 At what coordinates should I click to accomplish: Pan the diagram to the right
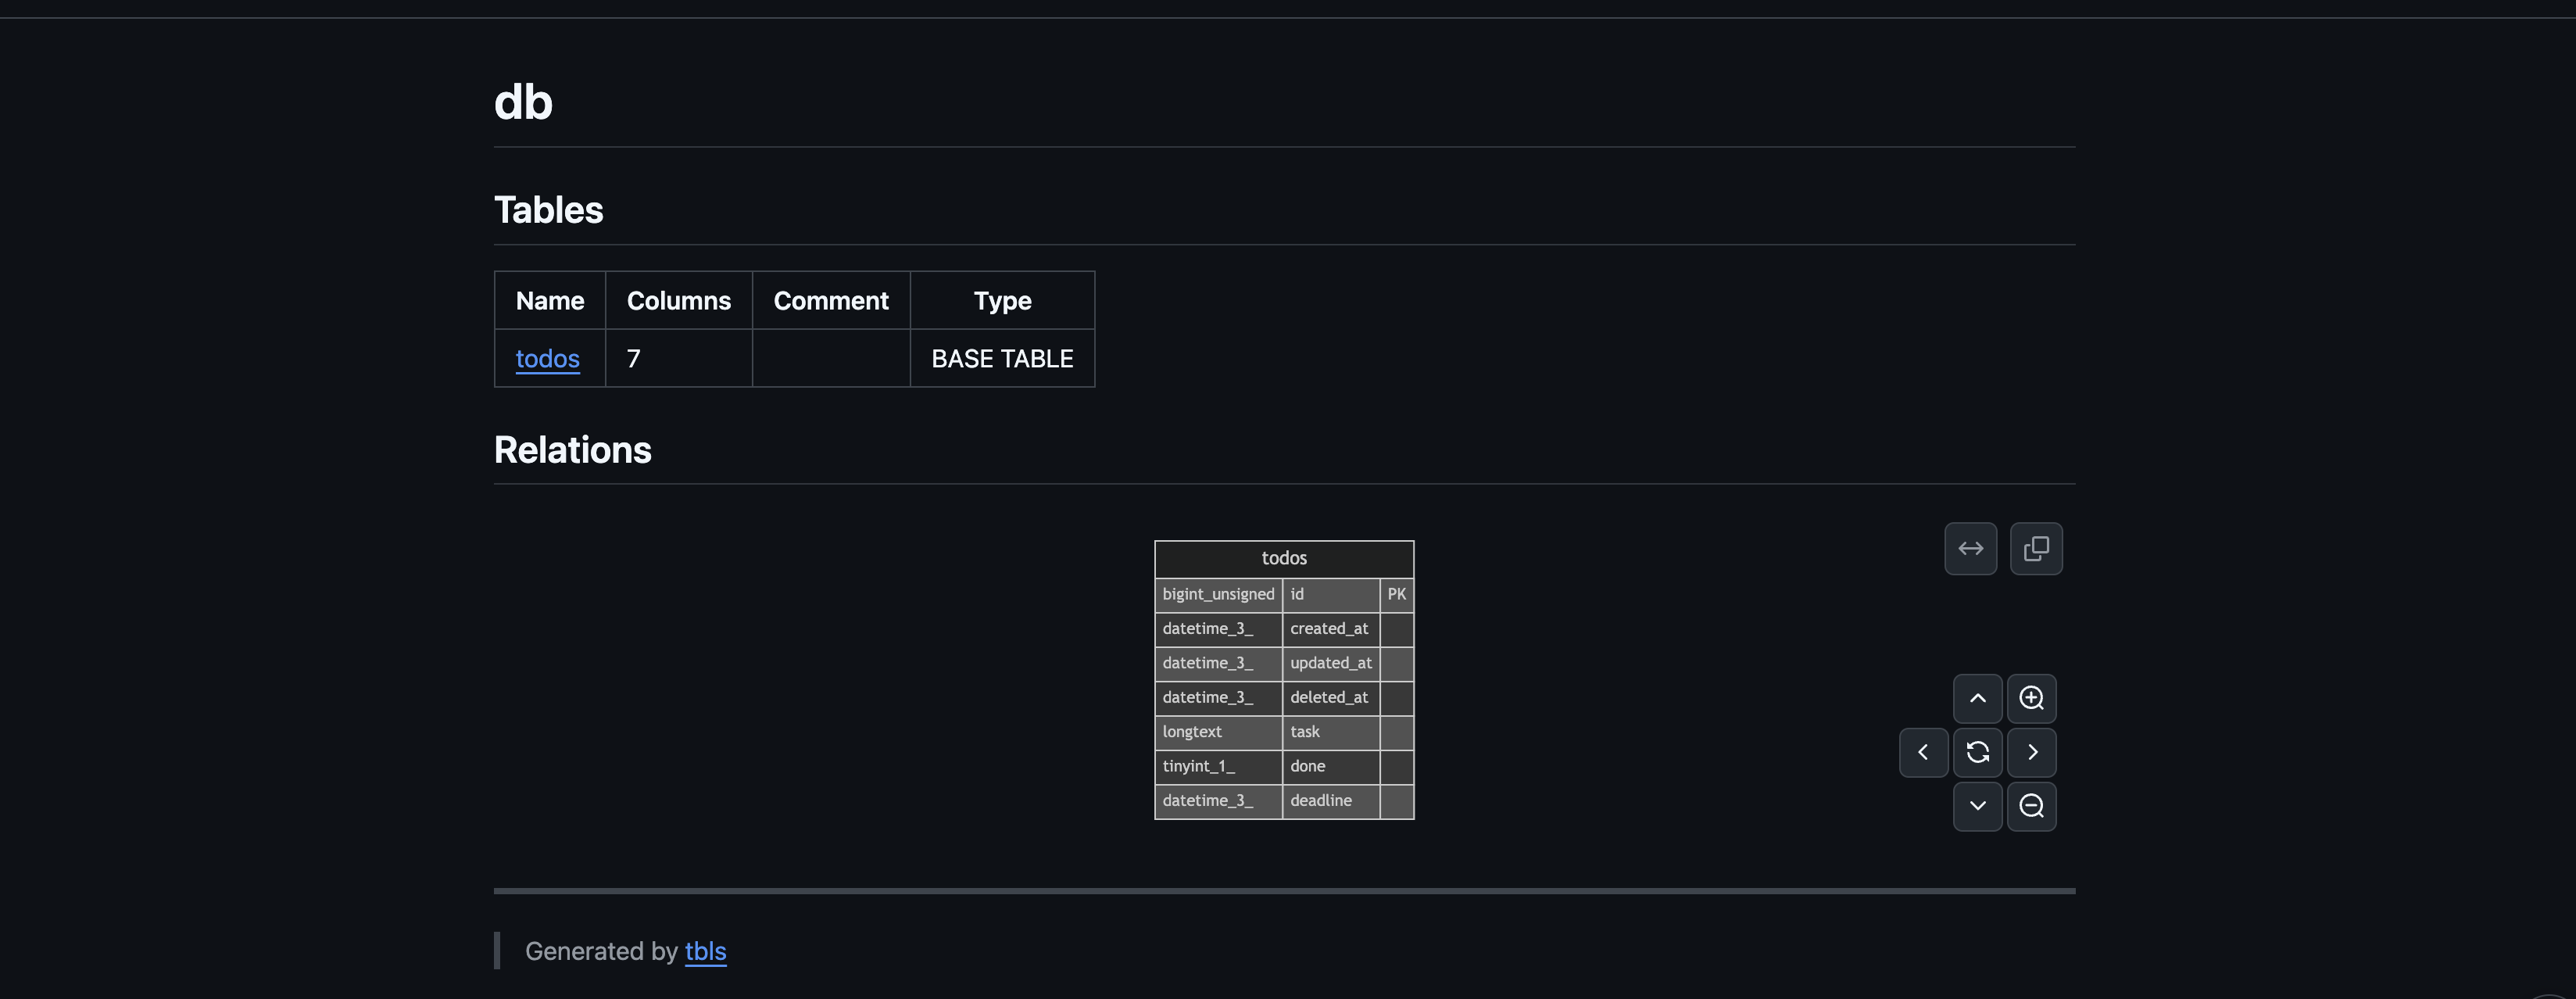(2031, 752)
